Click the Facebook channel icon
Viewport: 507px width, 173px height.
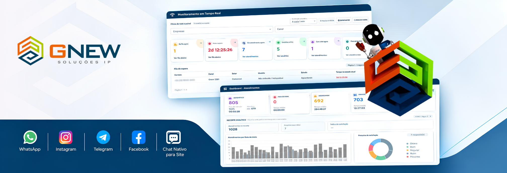pyautogui.click(x=139, y=137)
